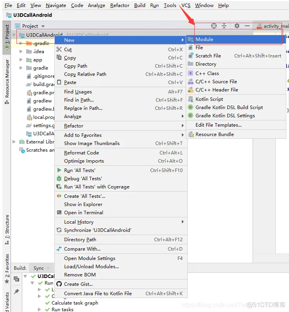Click the pin icon in Build panel
Image resolution: width=289 pixels, height=312 pixels.
(x=16, y=291)
